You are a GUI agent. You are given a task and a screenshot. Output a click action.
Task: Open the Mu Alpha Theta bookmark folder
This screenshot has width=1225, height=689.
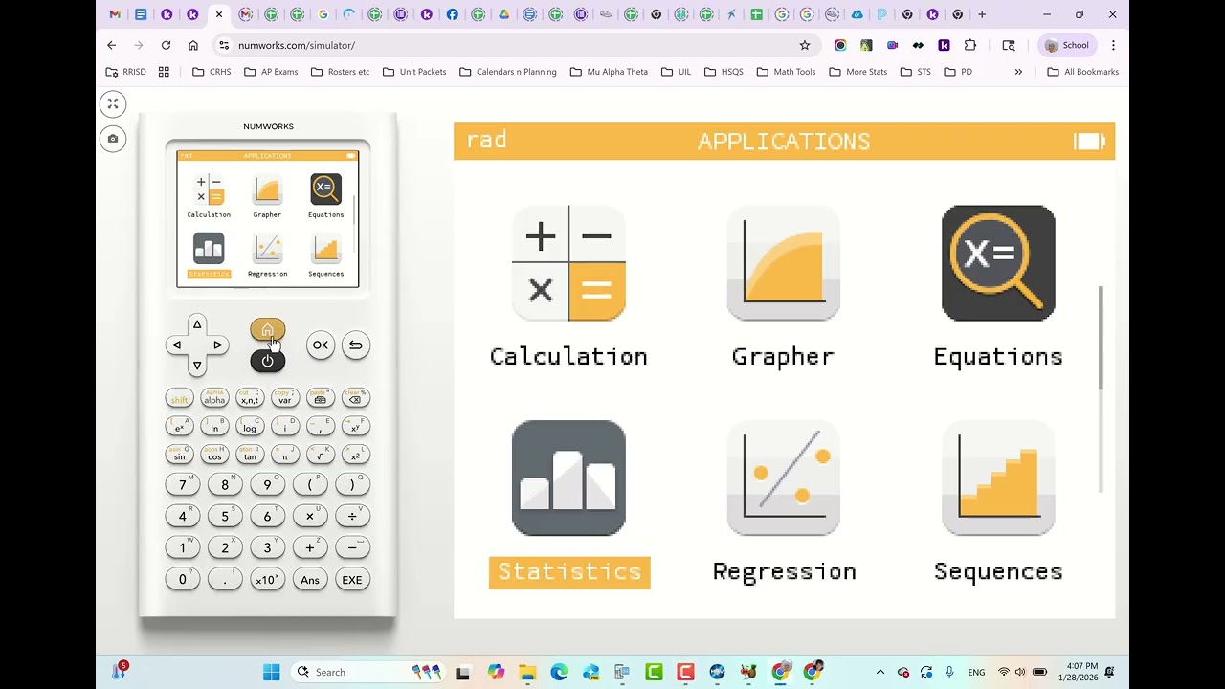pyautogui.click(x=608, y=72)
